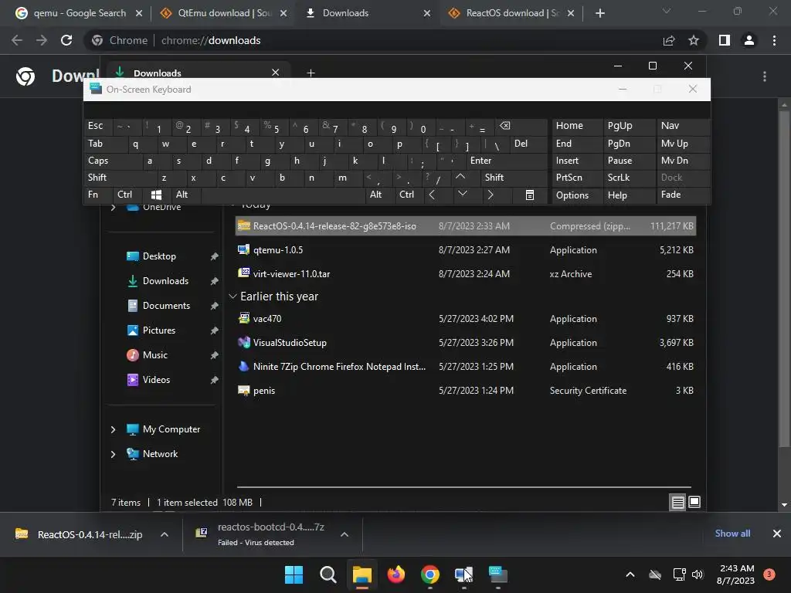Click Options key on On-Screen Keyboard
791x593 pixels.
577,195
